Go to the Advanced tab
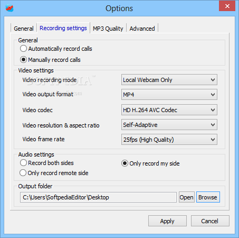This screenshot has height=238, width=239. coord(142,29)
